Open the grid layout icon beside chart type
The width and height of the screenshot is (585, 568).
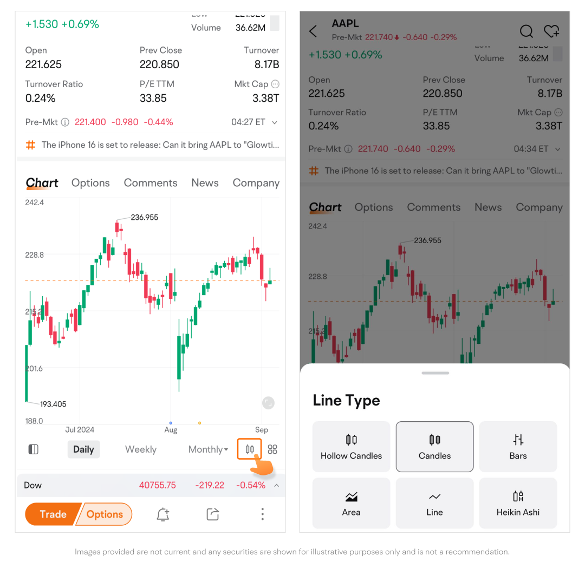(x=272, y=449)
